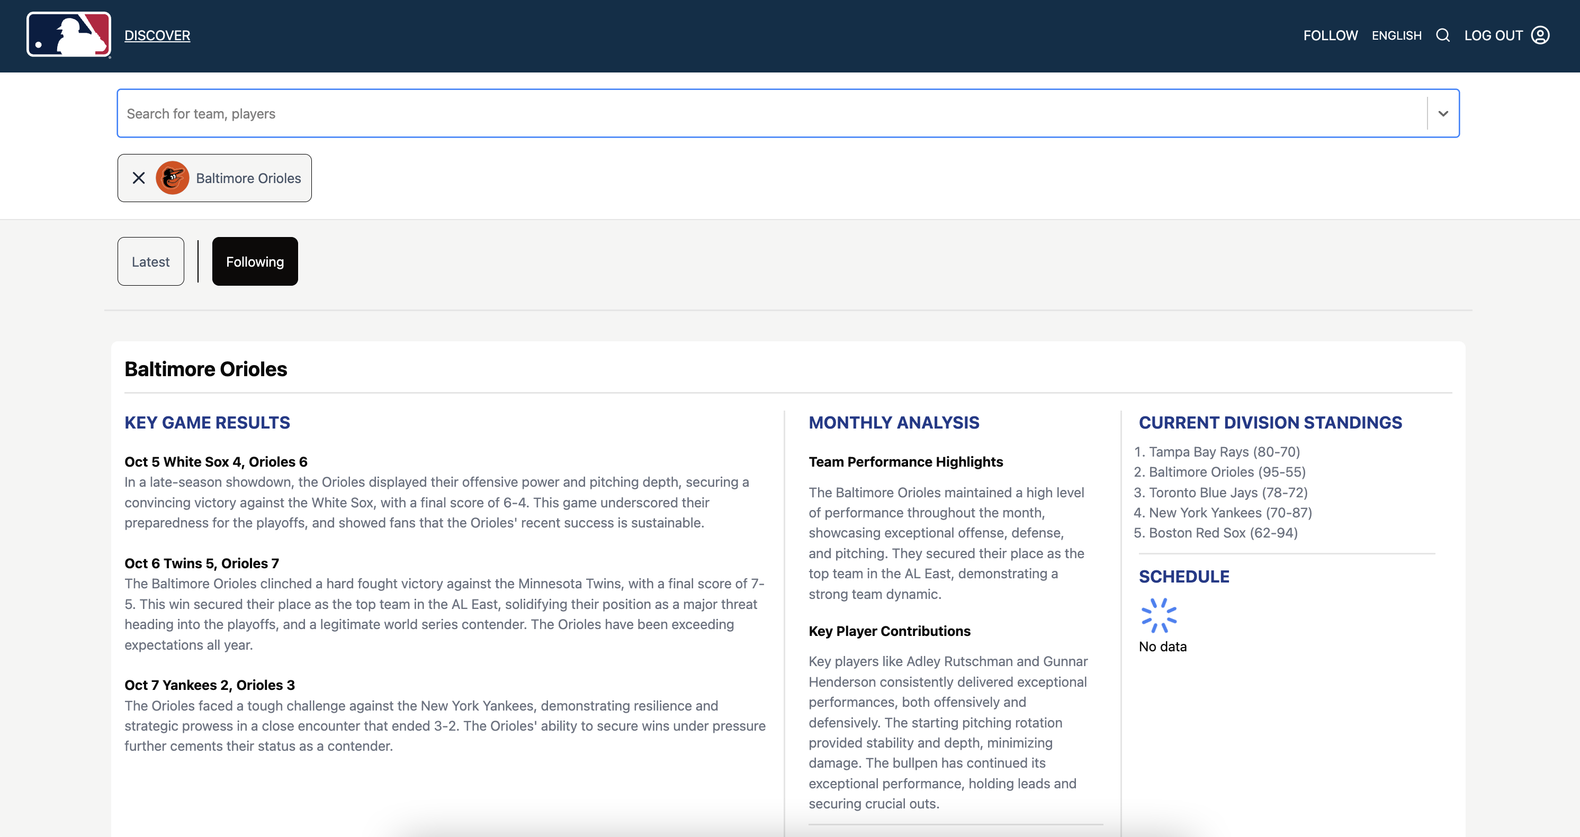This screenshot has width=1580, height=837.
Task: Select Oct 6 Twins 5, Orioles 7
Action: click(202, 563)
